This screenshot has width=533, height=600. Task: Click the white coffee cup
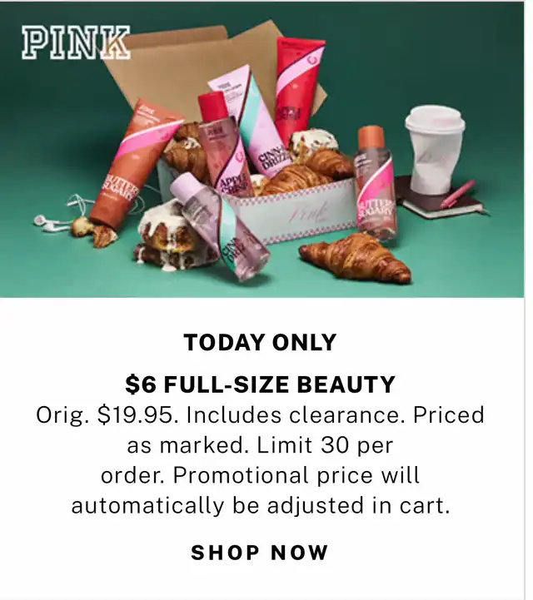435,149
